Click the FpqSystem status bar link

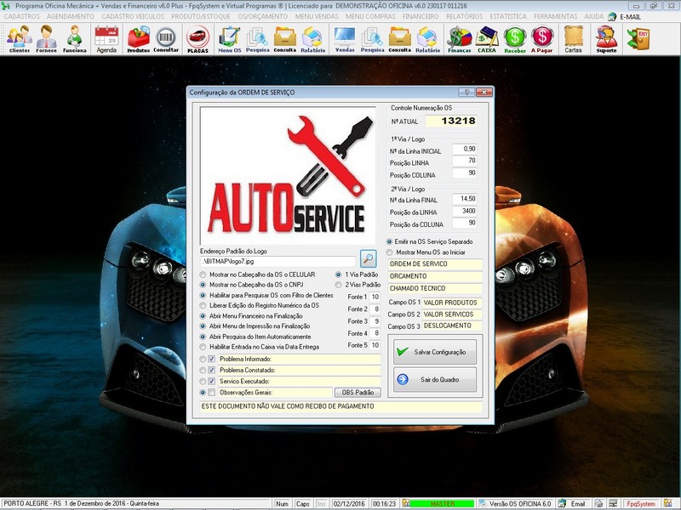pos(641,504)
